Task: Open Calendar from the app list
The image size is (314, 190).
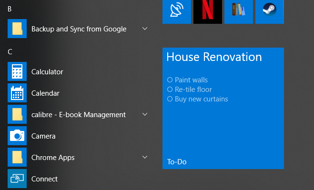Action: 45,93
